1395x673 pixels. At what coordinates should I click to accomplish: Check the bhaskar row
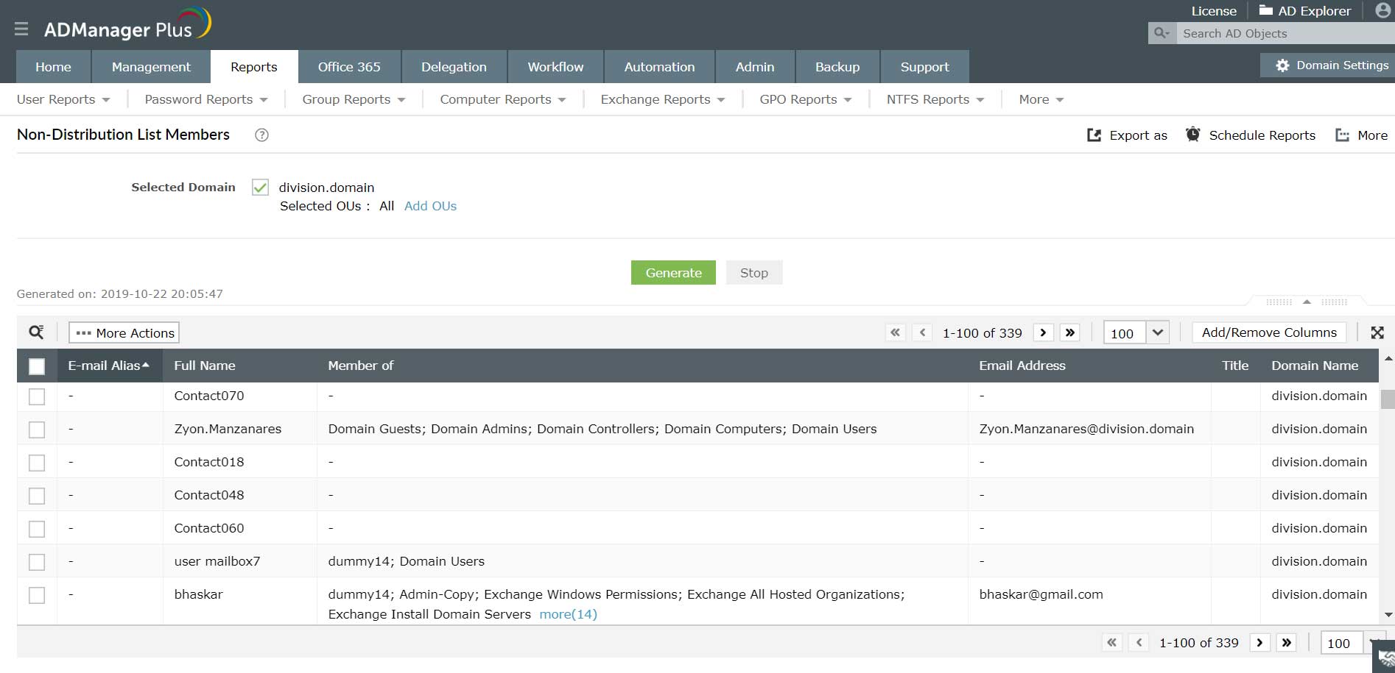click(x=37, y=595)
